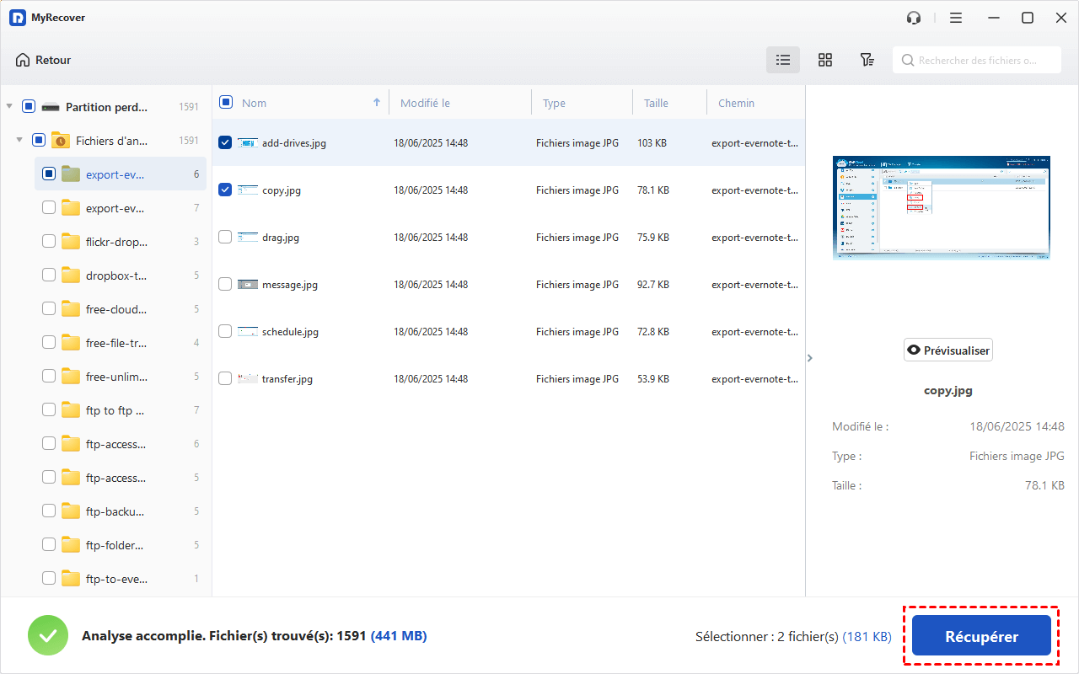Click the add-drives.jpg thumbnail icon

pos(247,142)
